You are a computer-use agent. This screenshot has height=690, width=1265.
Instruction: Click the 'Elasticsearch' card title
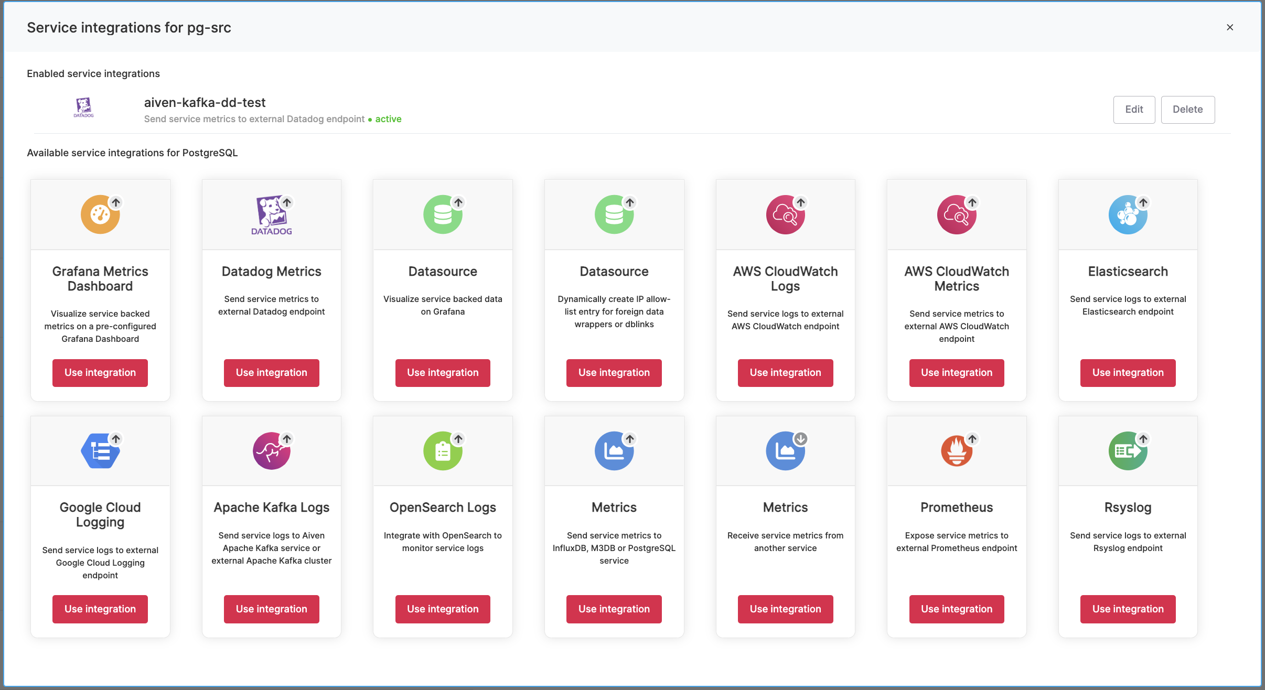pyautogui.click(x=1128, y=271)
